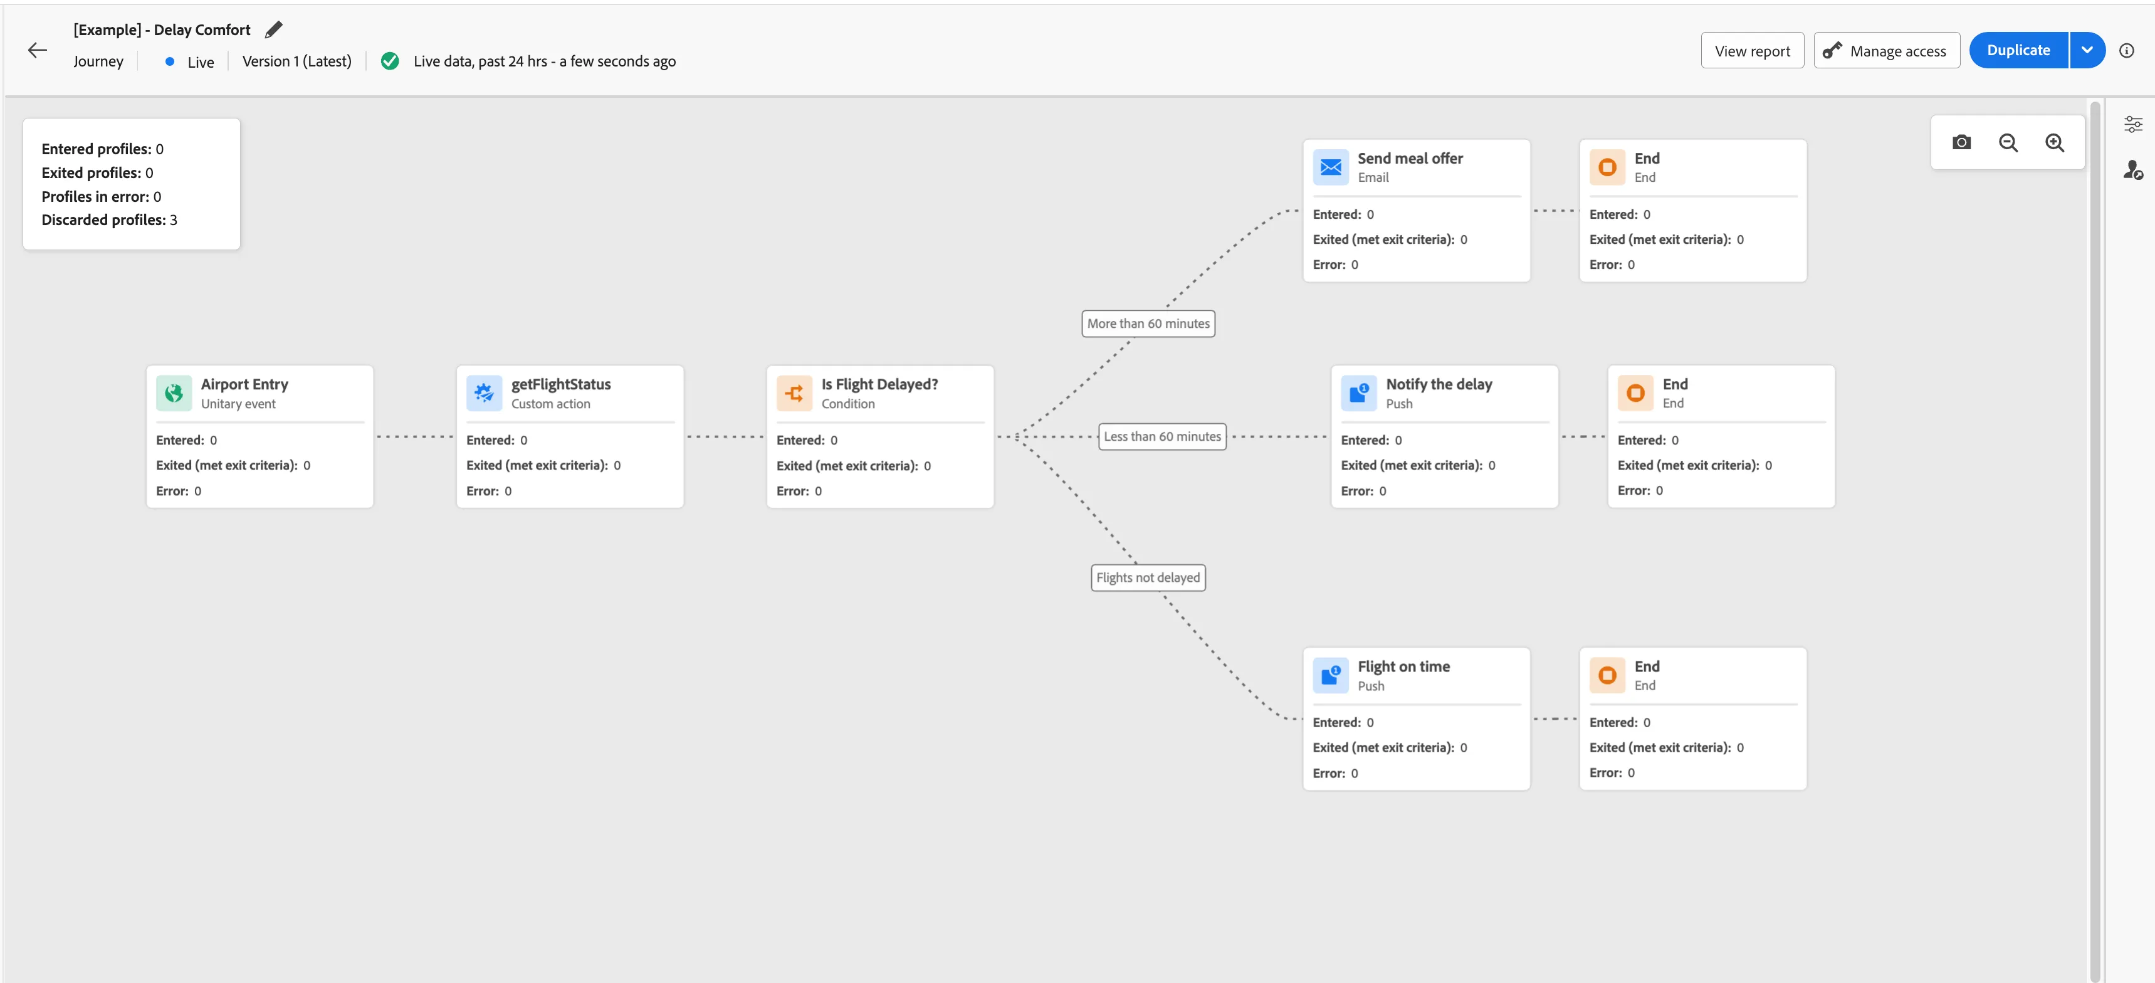Open the profile check side icon

[2133, 170]
